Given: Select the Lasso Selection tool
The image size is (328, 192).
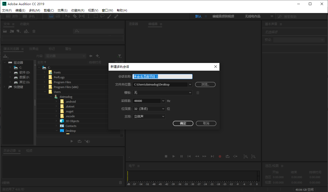Looking at the screenshot, I should (102, 16).
